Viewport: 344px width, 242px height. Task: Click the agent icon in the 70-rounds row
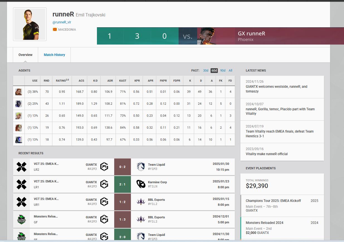point(18,92)
